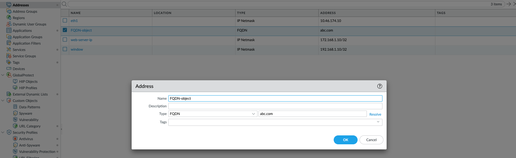516x158 pixels.
Task: Click the Resolve link
Action: pyautogui.click(x=375, y=114)
